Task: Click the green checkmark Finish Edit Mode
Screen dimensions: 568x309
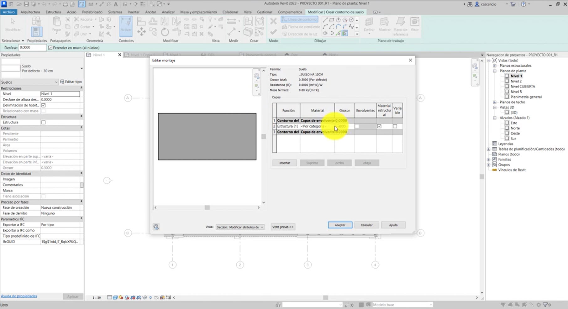Action: click(x=273, y=32)
